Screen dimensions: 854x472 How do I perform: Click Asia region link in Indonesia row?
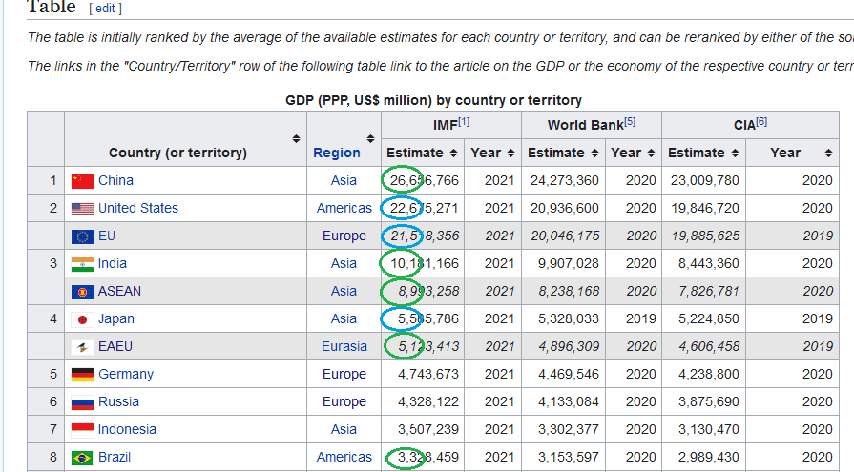pos(344,429)
